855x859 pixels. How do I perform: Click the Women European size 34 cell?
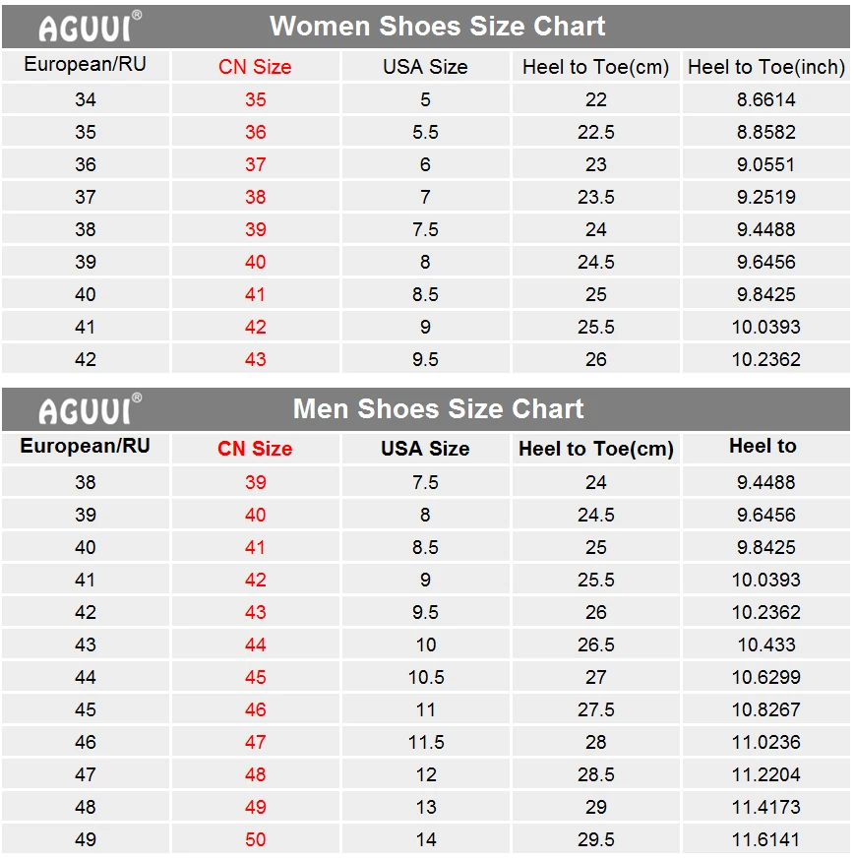[86, 99]
